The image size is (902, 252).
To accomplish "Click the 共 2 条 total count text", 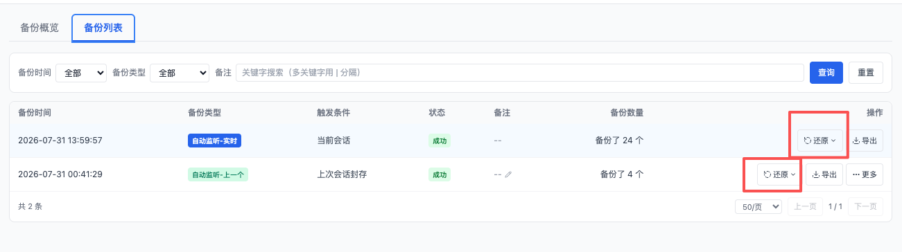I will point(31,206).
